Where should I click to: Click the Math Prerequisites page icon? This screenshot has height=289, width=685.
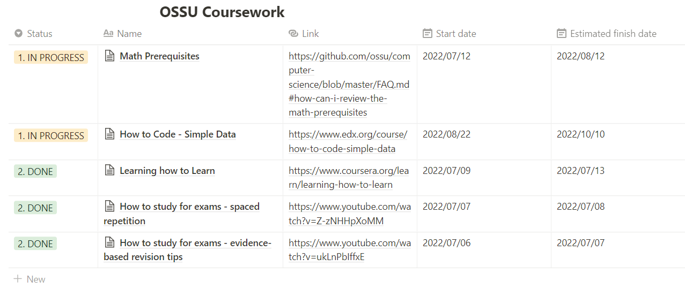(110, 56)
